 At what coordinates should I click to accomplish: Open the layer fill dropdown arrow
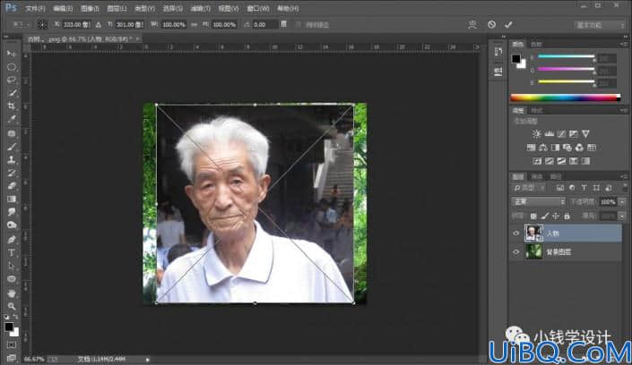point(622,216)
